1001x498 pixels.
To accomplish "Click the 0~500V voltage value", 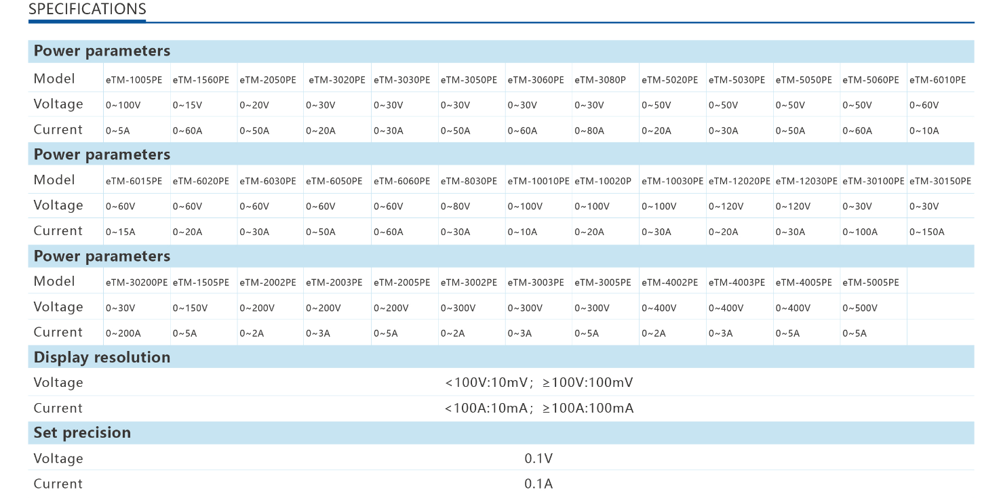I will coord(860,308).
